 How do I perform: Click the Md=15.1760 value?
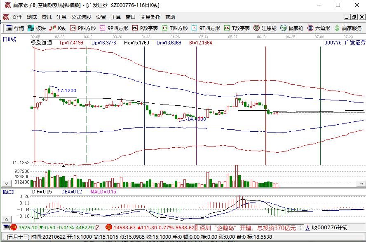click(x=136, y=43)
